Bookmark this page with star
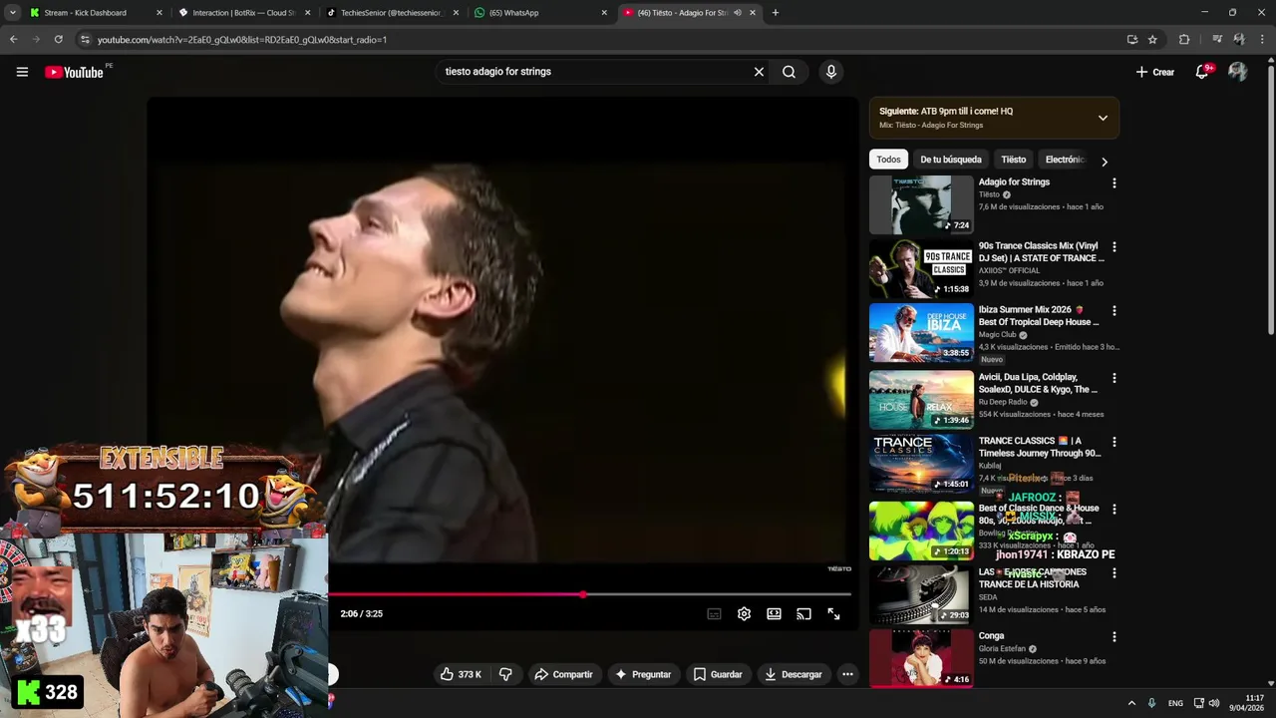 (x=1152, y=40)
